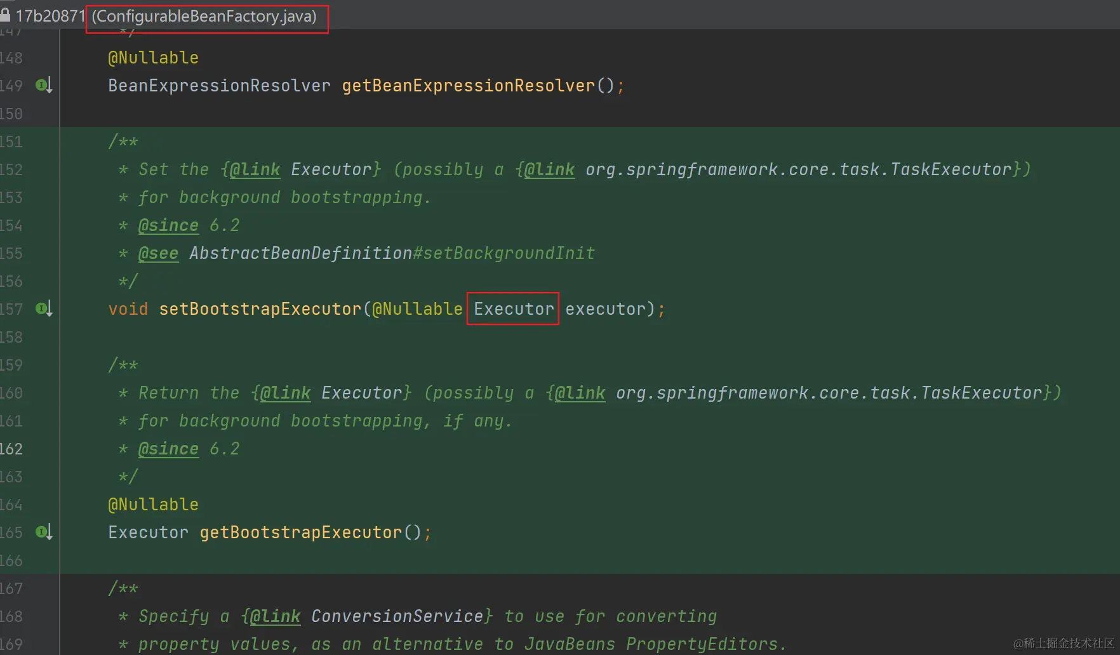This screenshot has height=655, width=1120.
Task: Click line number 149 in the gutter
Action: coord(11,86)
